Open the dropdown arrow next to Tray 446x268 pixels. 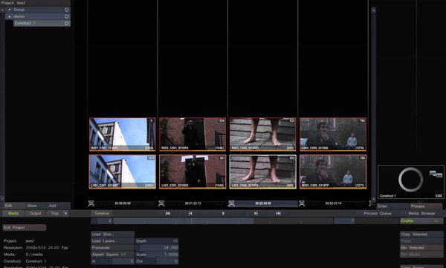pos(66,213)
